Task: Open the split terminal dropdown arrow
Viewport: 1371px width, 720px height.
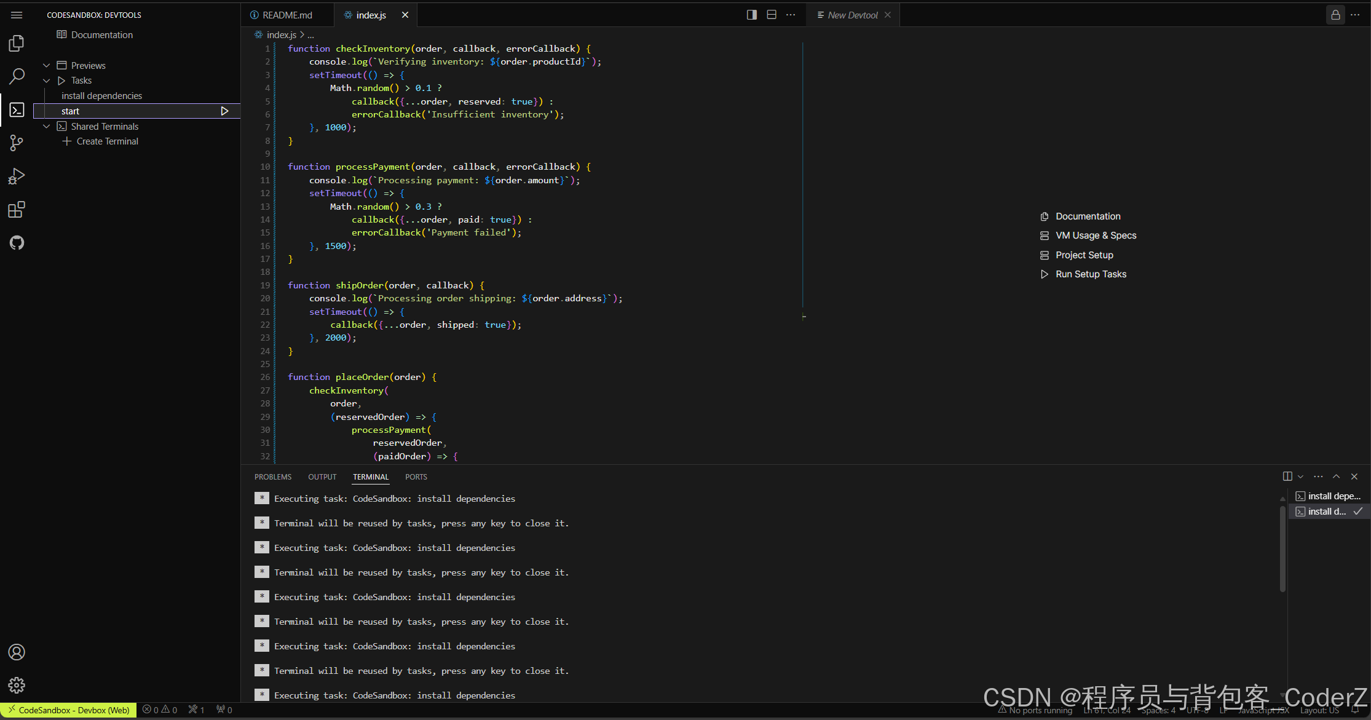Action: [1300, 477]
